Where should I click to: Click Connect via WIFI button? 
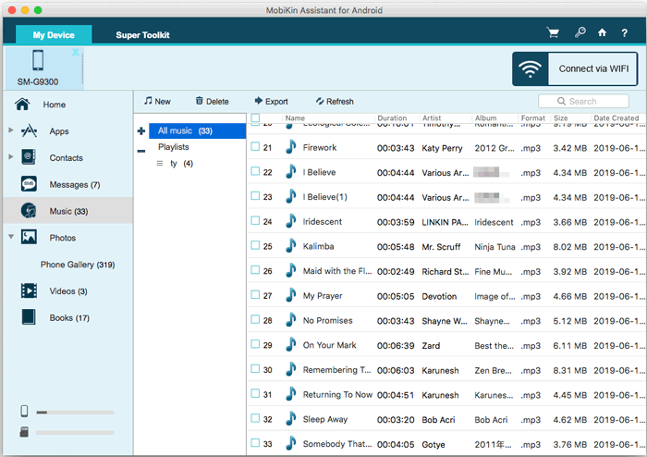click(575, 69)
